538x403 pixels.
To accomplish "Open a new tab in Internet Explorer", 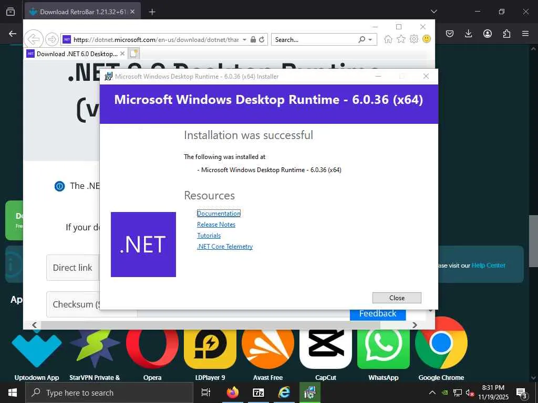I will 133,54.
